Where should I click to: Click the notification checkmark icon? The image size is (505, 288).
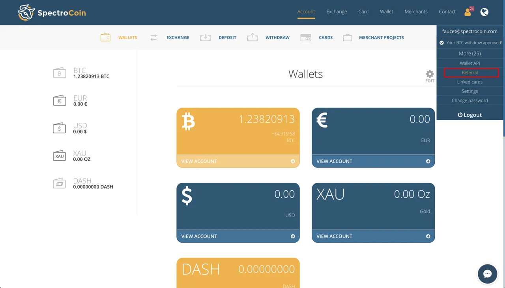[x=441, y=43]
